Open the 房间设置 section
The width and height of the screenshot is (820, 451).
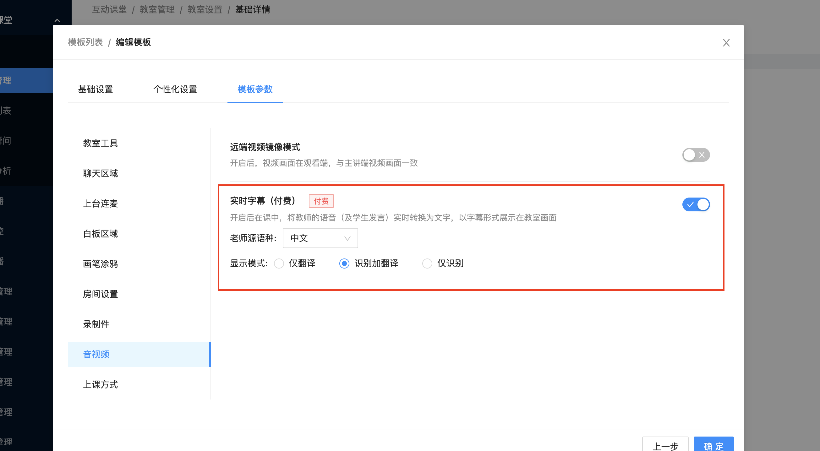click(139, 294)
